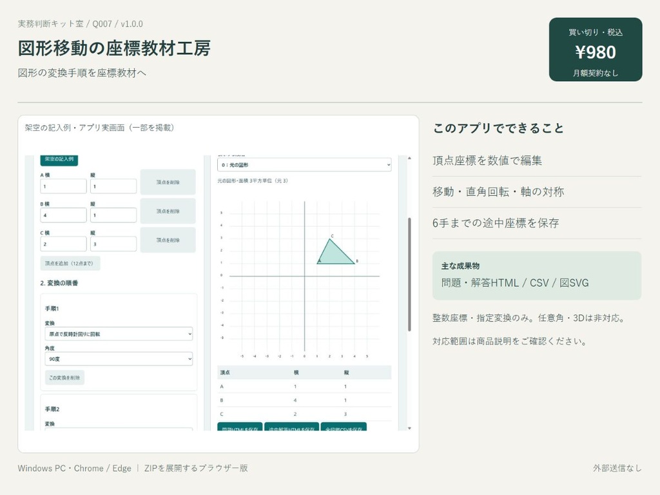Click the scrollbar down arrow
This screenshot has width=660, height=495.
pos(409,428)
